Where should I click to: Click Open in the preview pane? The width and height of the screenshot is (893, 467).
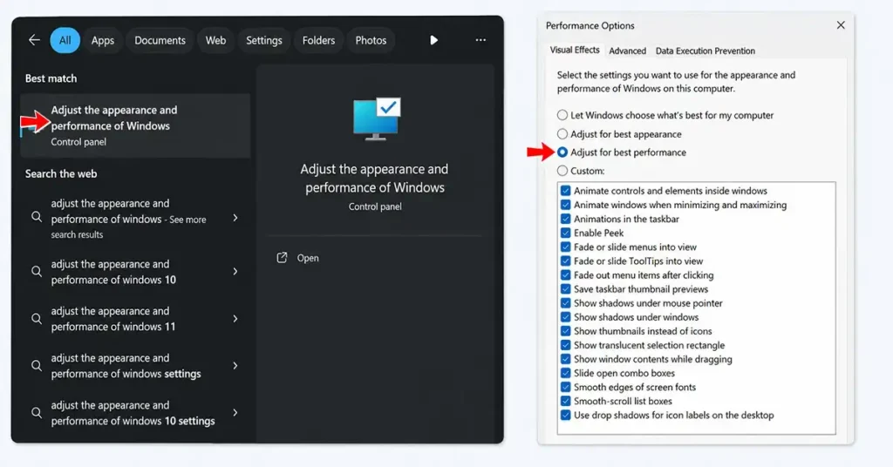[308, 258]
